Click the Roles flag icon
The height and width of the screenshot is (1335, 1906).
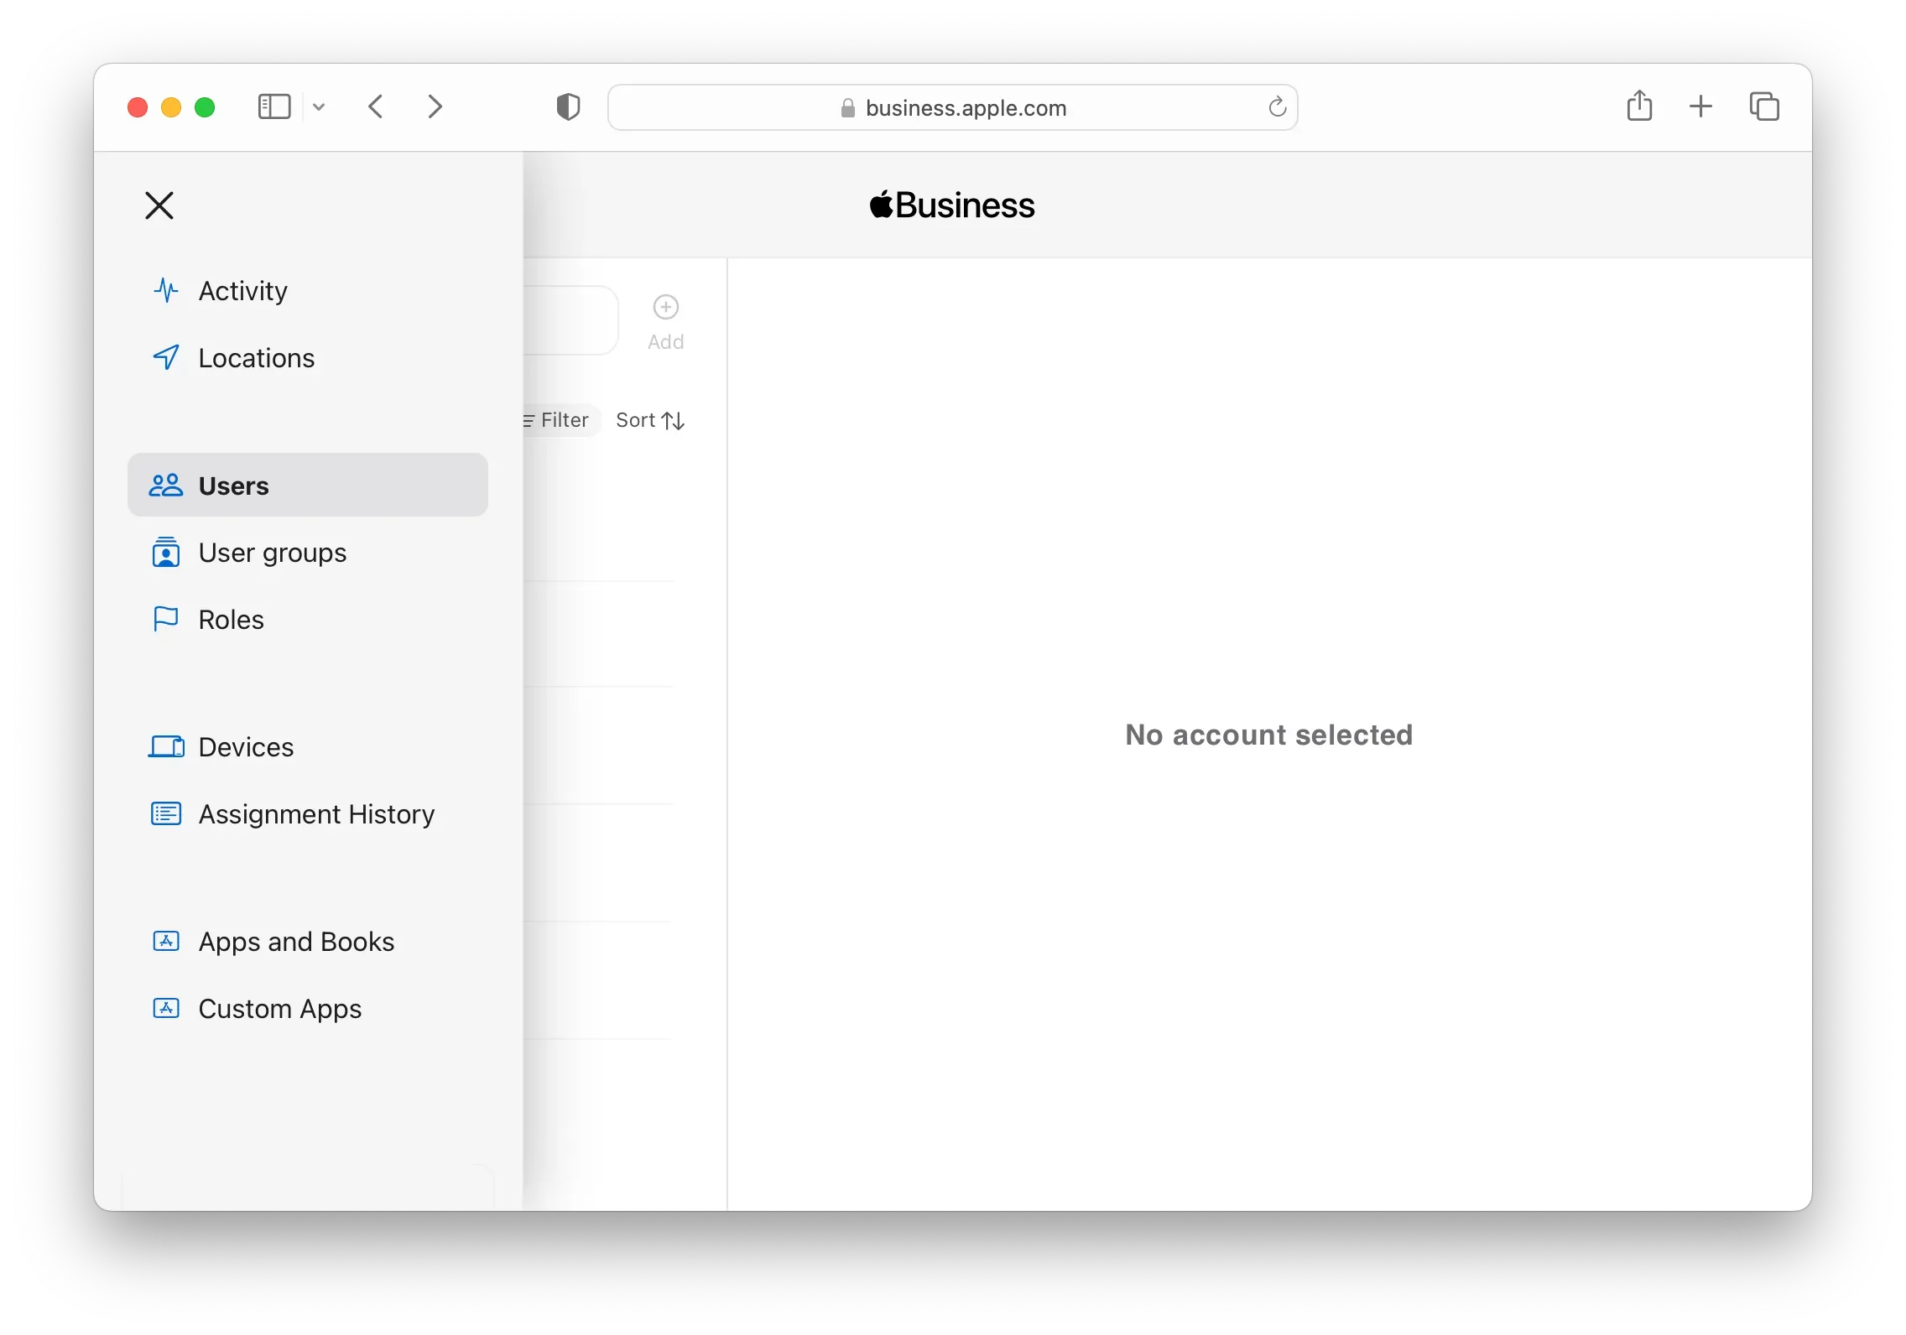tap(166, 620)
